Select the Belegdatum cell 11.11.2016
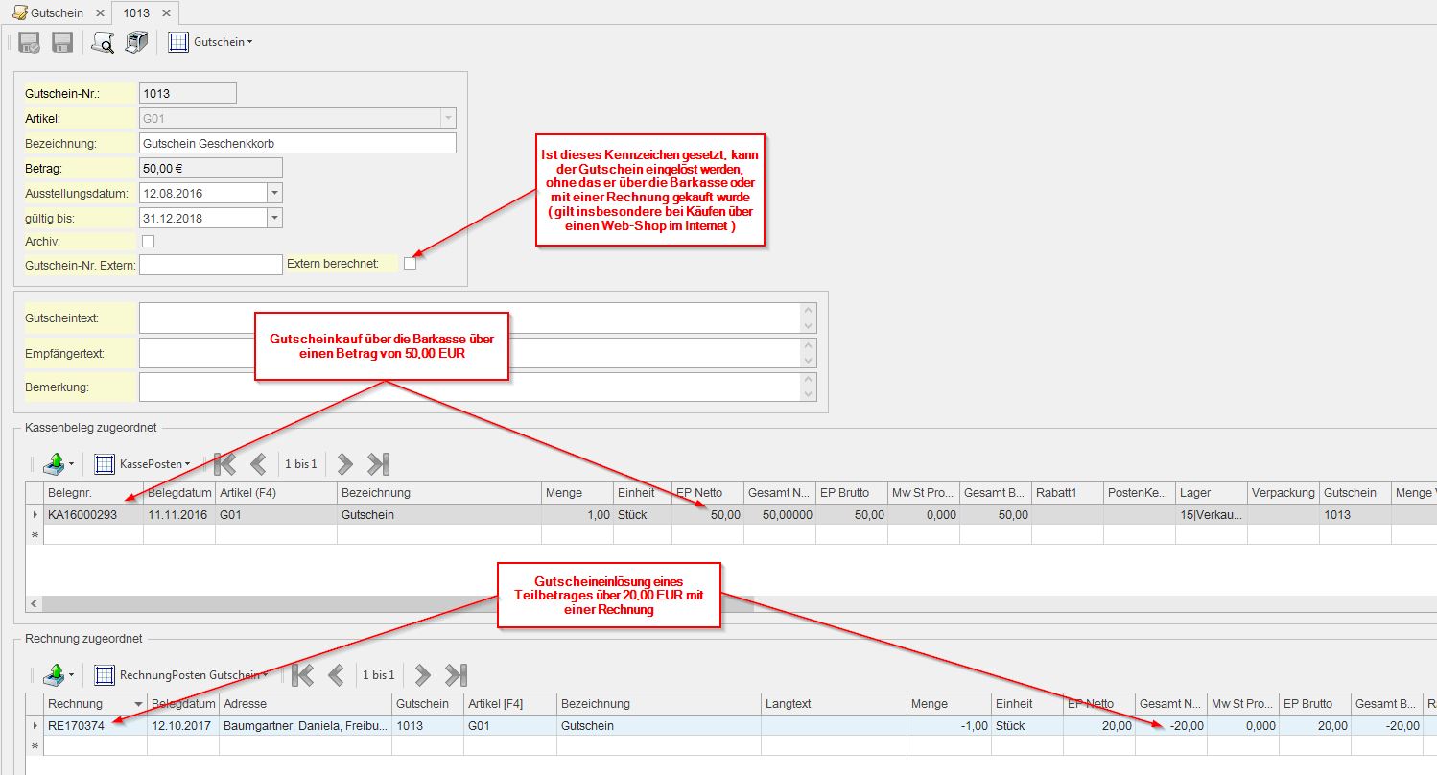1437x775 pixels. click(x=179, y=515)
